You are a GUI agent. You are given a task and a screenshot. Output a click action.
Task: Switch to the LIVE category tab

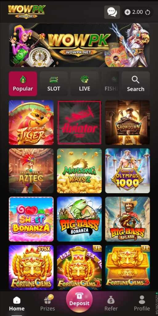85,84
